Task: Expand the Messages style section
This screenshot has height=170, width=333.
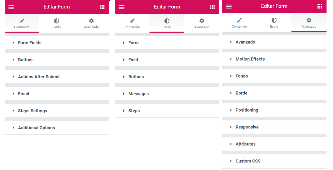Action: [x=138, y=94]
